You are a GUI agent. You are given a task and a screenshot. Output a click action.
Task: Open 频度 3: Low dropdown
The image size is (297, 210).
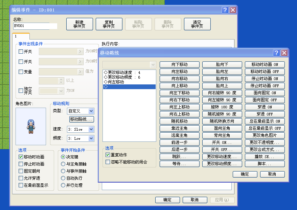(91, 138)
